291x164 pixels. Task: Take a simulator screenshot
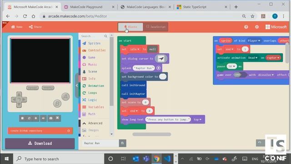tap(50, 118)
